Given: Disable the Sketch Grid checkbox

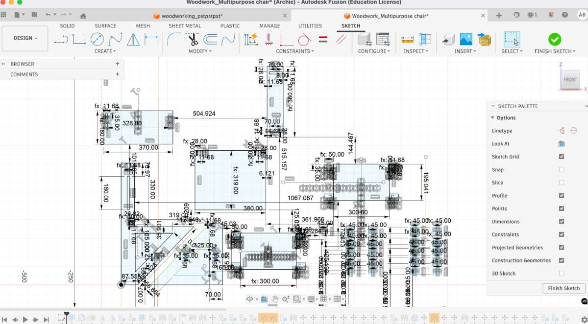Looking at the screenshot, I should [562, 157].
